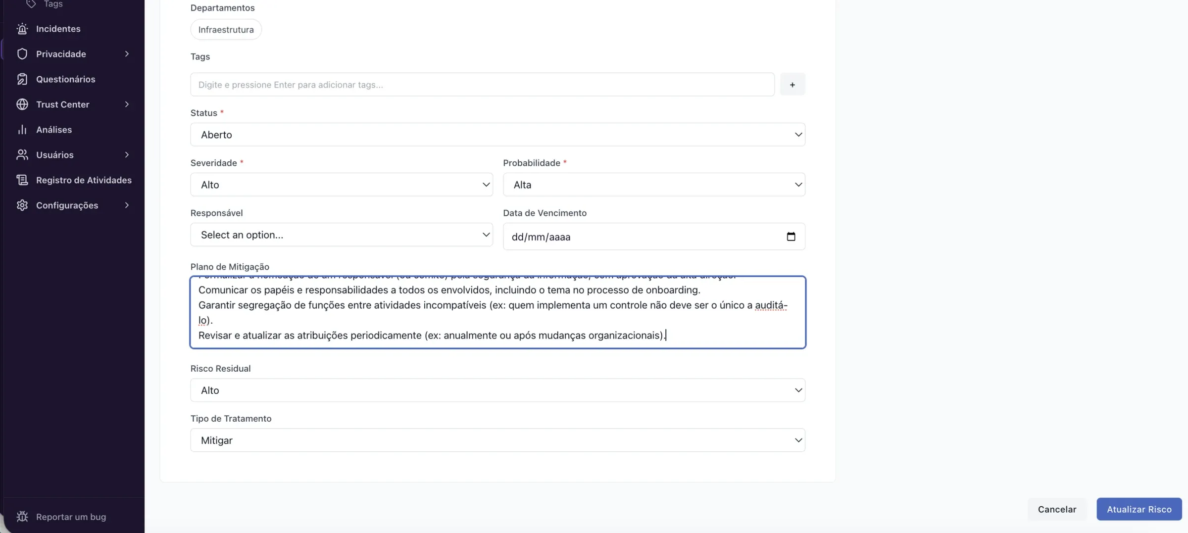Screen dimensions: 1188x533
Task: Open the Status dropdown showing Aberto
Action: [x=497, y=135]
